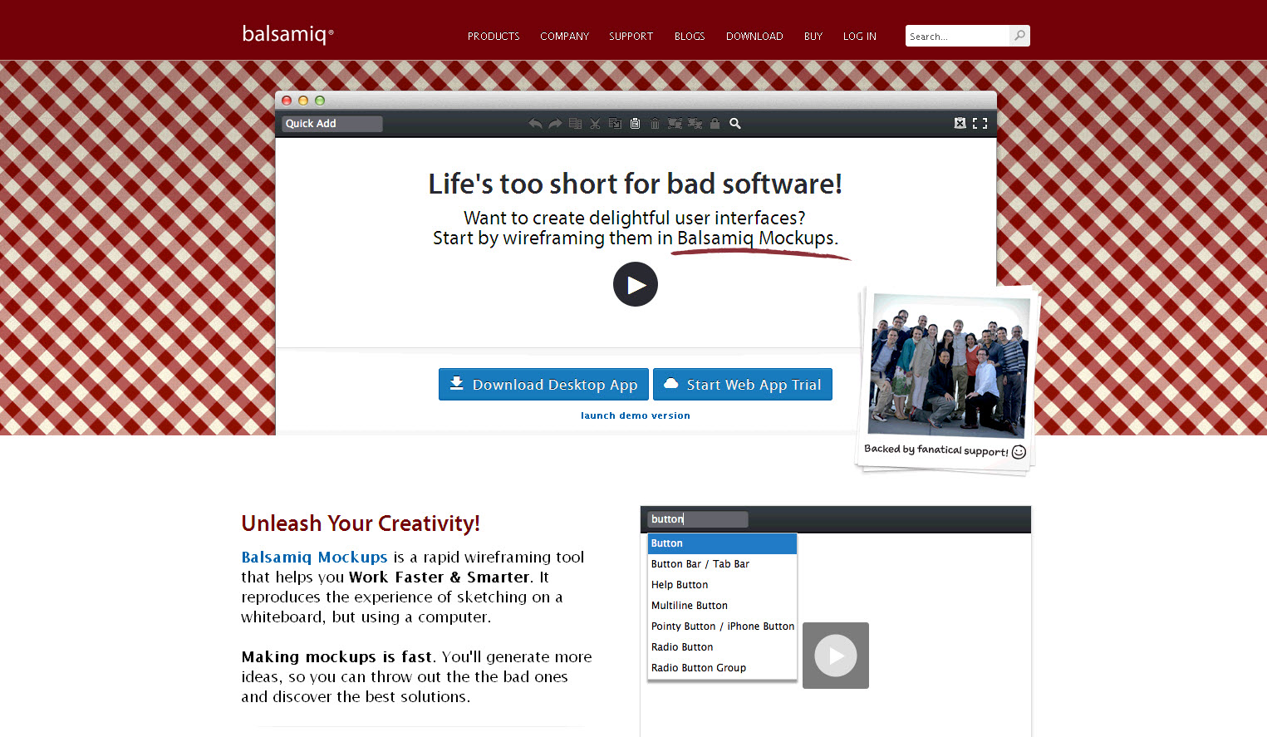This screenshot has width=1267, height=737.
Task: Play the main intro video
Action: (x=636, y=285)
